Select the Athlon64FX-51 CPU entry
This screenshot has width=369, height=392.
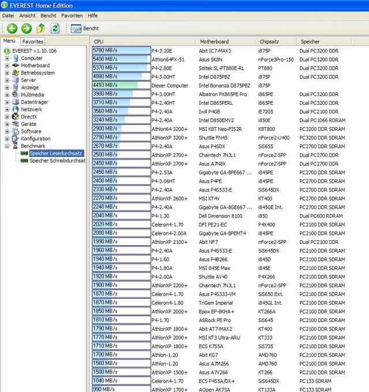[x=168, y=59]
